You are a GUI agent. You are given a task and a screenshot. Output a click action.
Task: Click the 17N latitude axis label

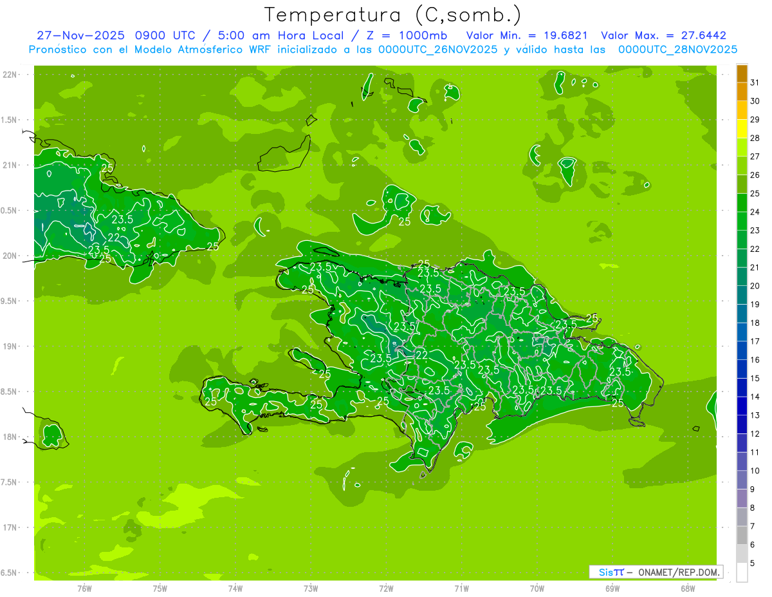(11, 527)
